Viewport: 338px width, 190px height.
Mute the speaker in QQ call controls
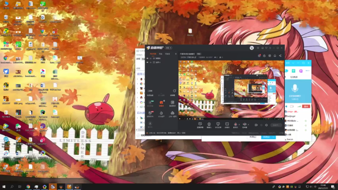[286, 106]
